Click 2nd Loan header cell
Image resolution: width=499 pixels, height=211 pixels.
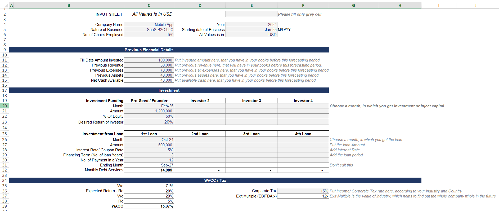coord(200,134)
